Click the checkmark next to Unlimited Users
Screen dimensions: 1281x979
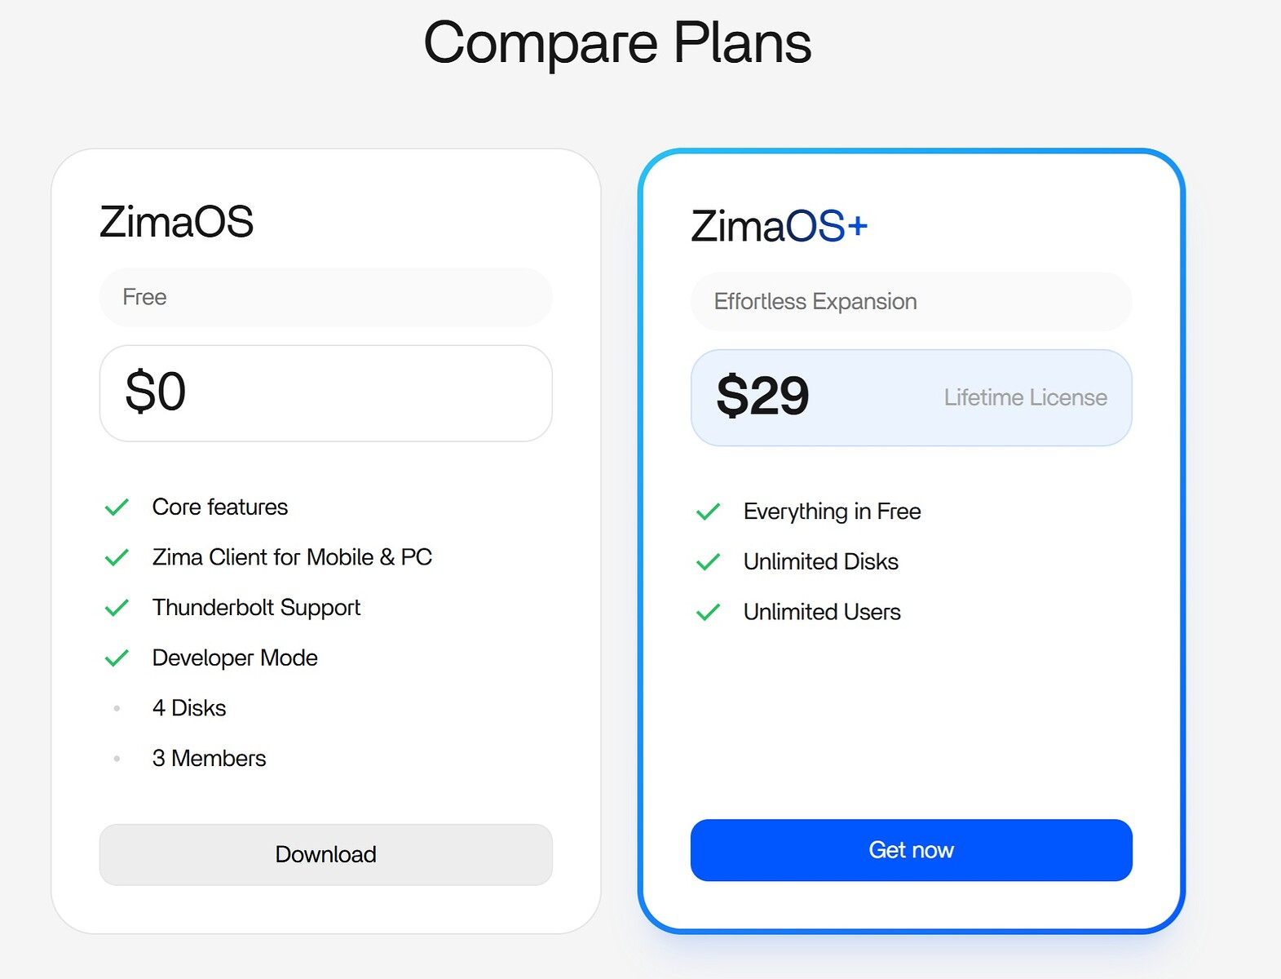[708, 612]
